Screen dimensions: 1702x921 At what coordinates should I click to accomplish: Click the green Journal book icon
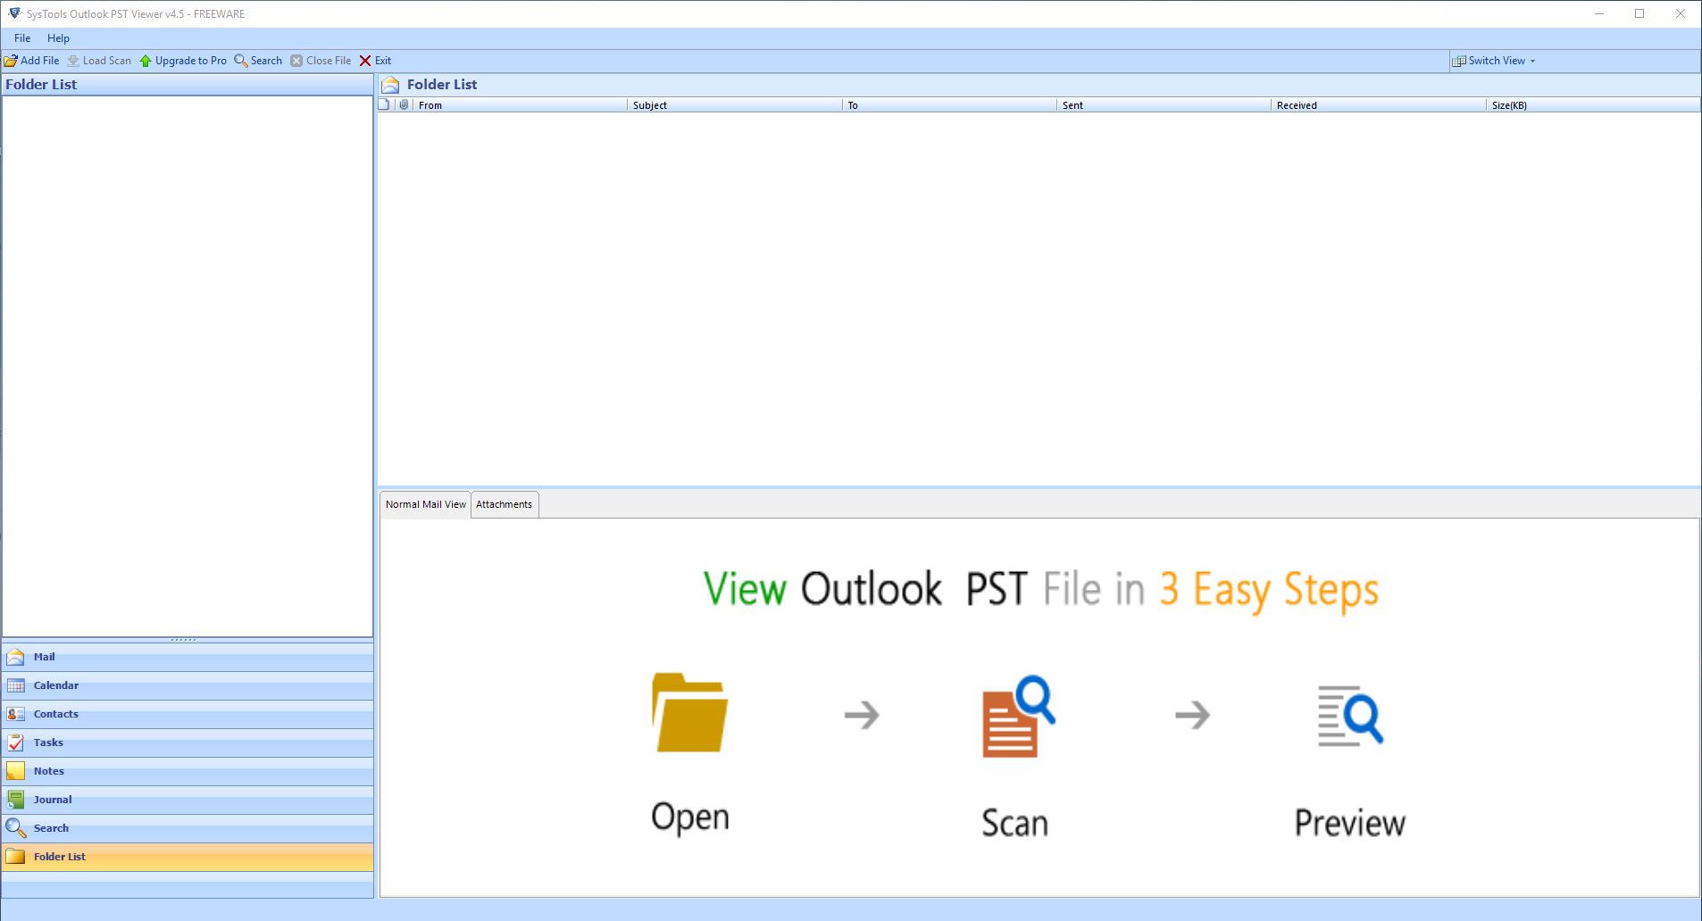[15, 800]
